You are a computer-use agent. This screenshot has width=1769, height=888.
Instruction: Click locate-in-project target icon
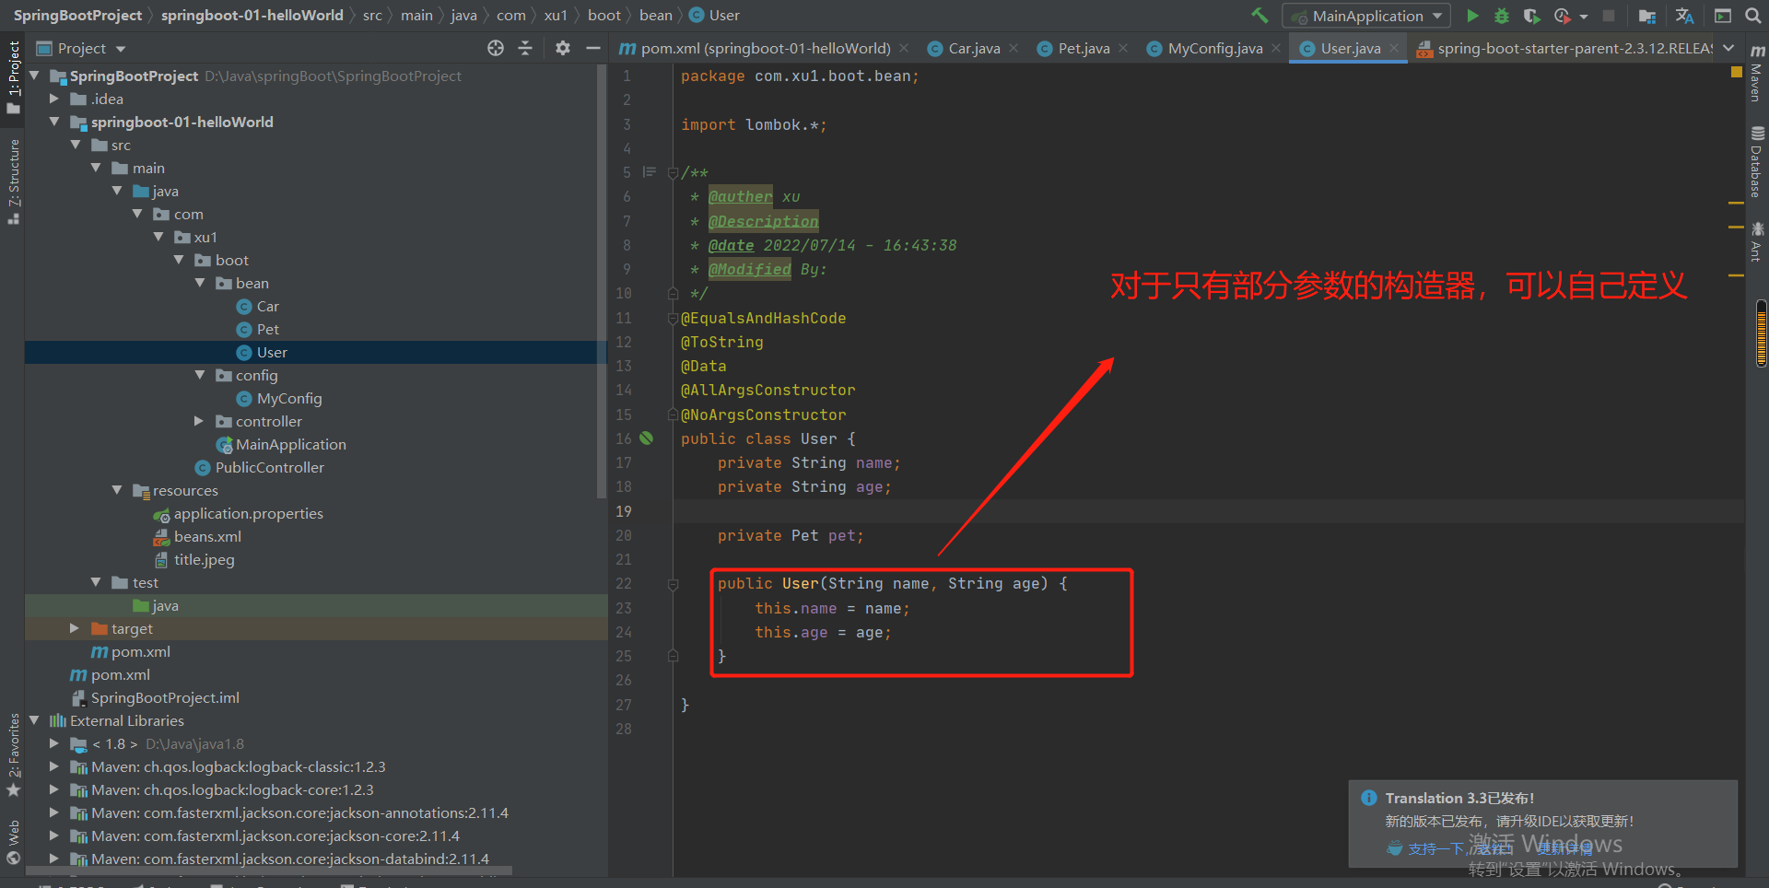point(496,48)
